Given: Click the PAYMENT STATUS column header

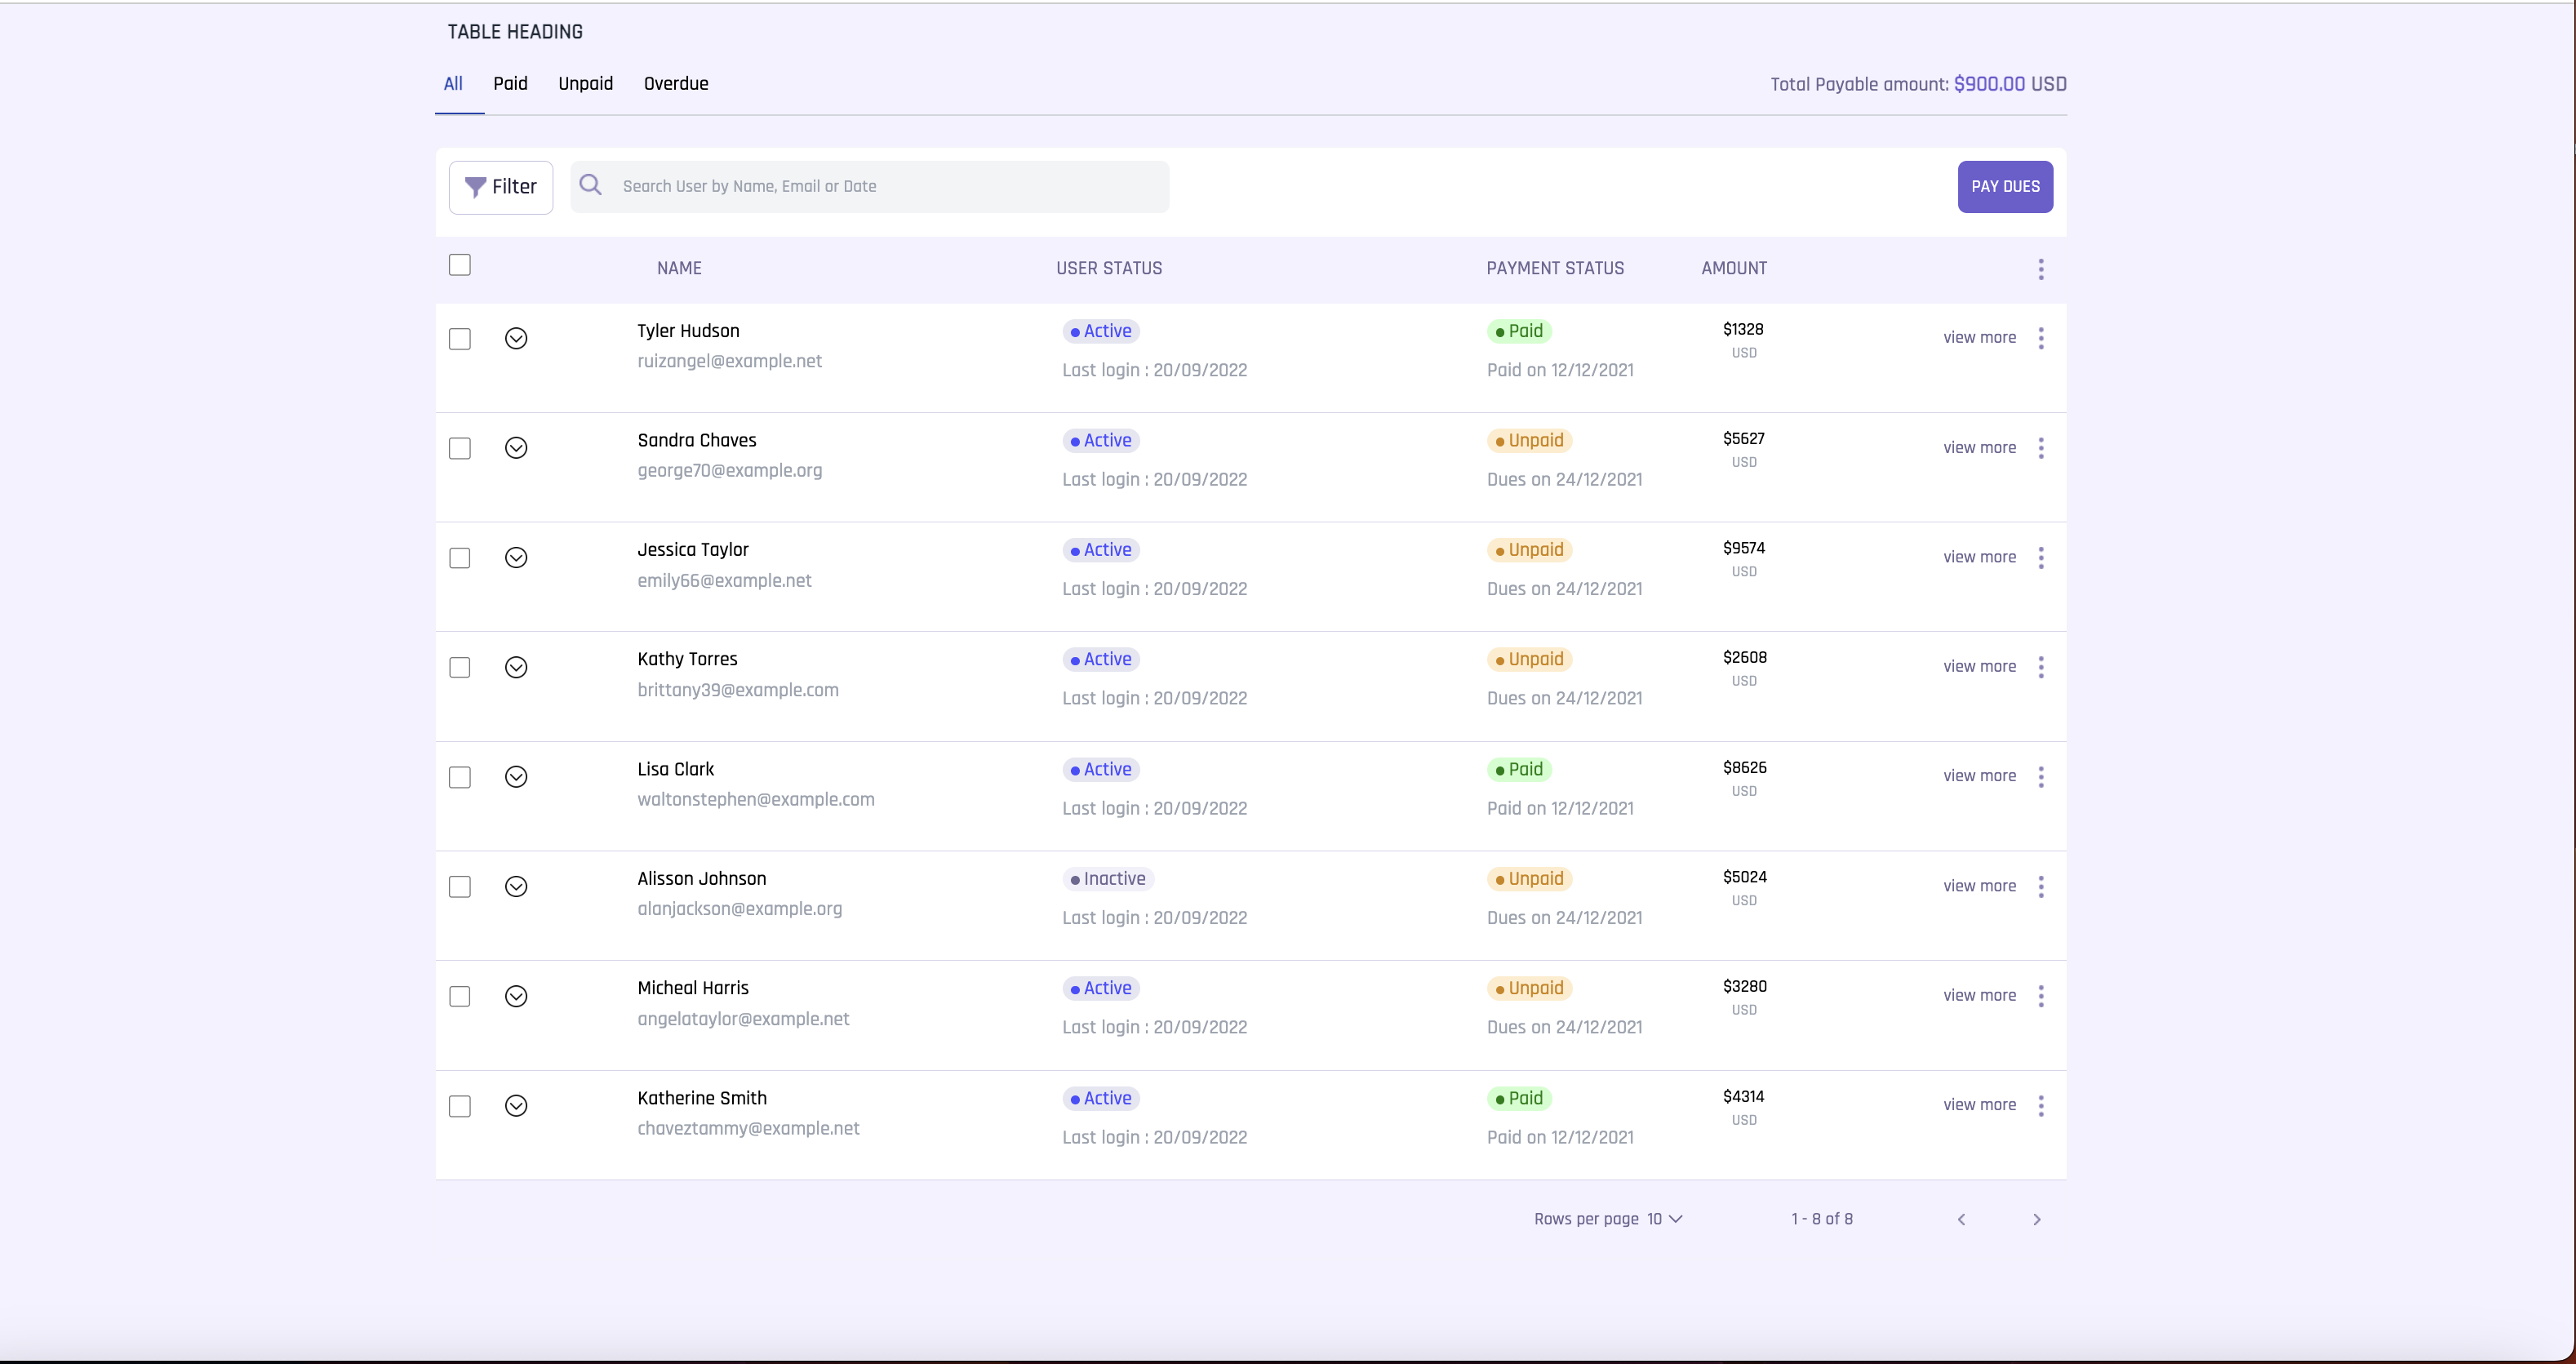Looking at the screenshot, I should [1555, 268].
